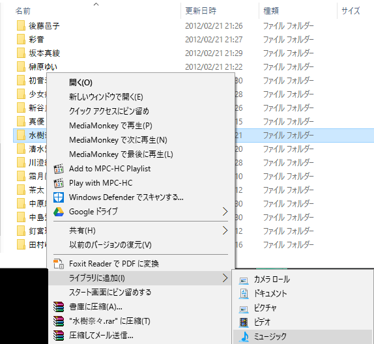Click folder icon in the 釘宮 row
The height and width of the screenshot is (344, 374).
pos(21,231)
